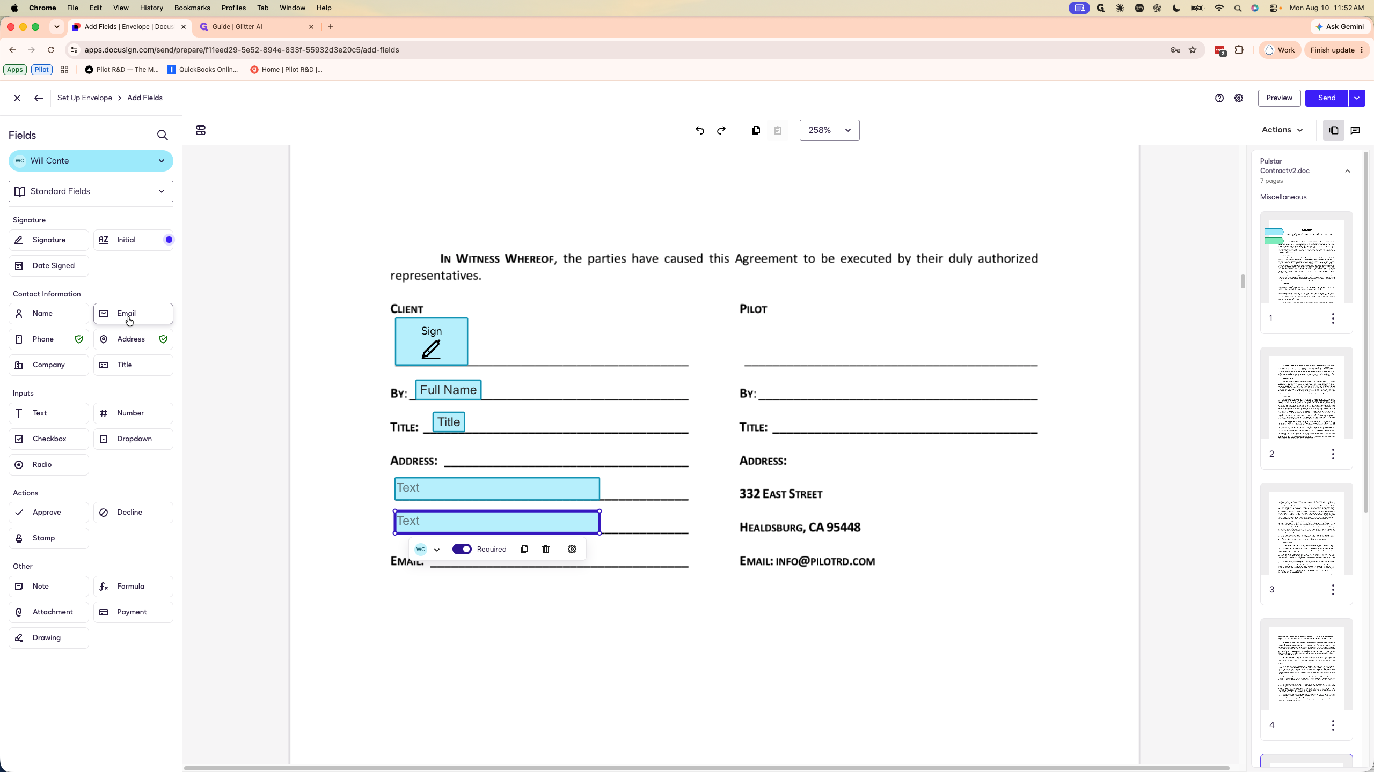Add a Date Signed field

[x=49, y=266]
